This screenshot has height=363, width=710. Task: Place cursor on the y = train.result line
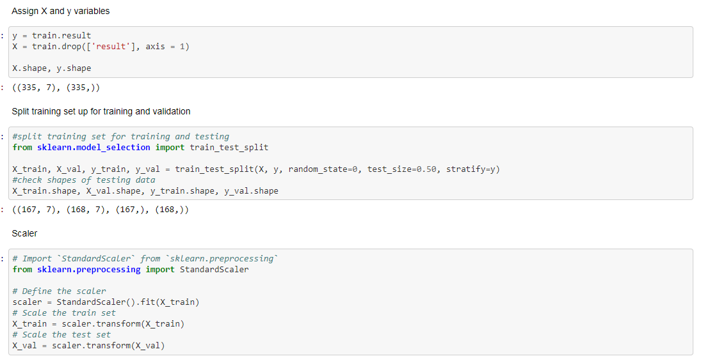tap(51, 36)
